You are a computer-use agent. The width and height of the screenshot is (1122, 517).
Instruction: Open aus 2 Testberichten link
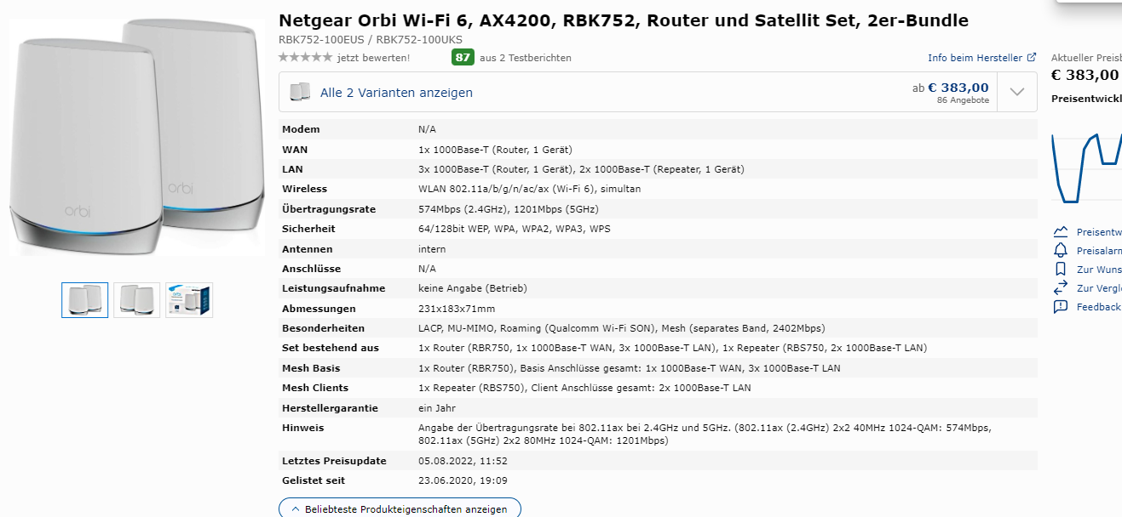tap(526, 58)
